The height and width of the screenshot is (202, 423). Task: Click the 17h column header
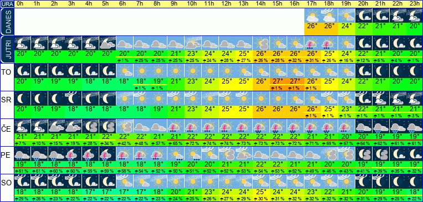[x=312, y=4]
